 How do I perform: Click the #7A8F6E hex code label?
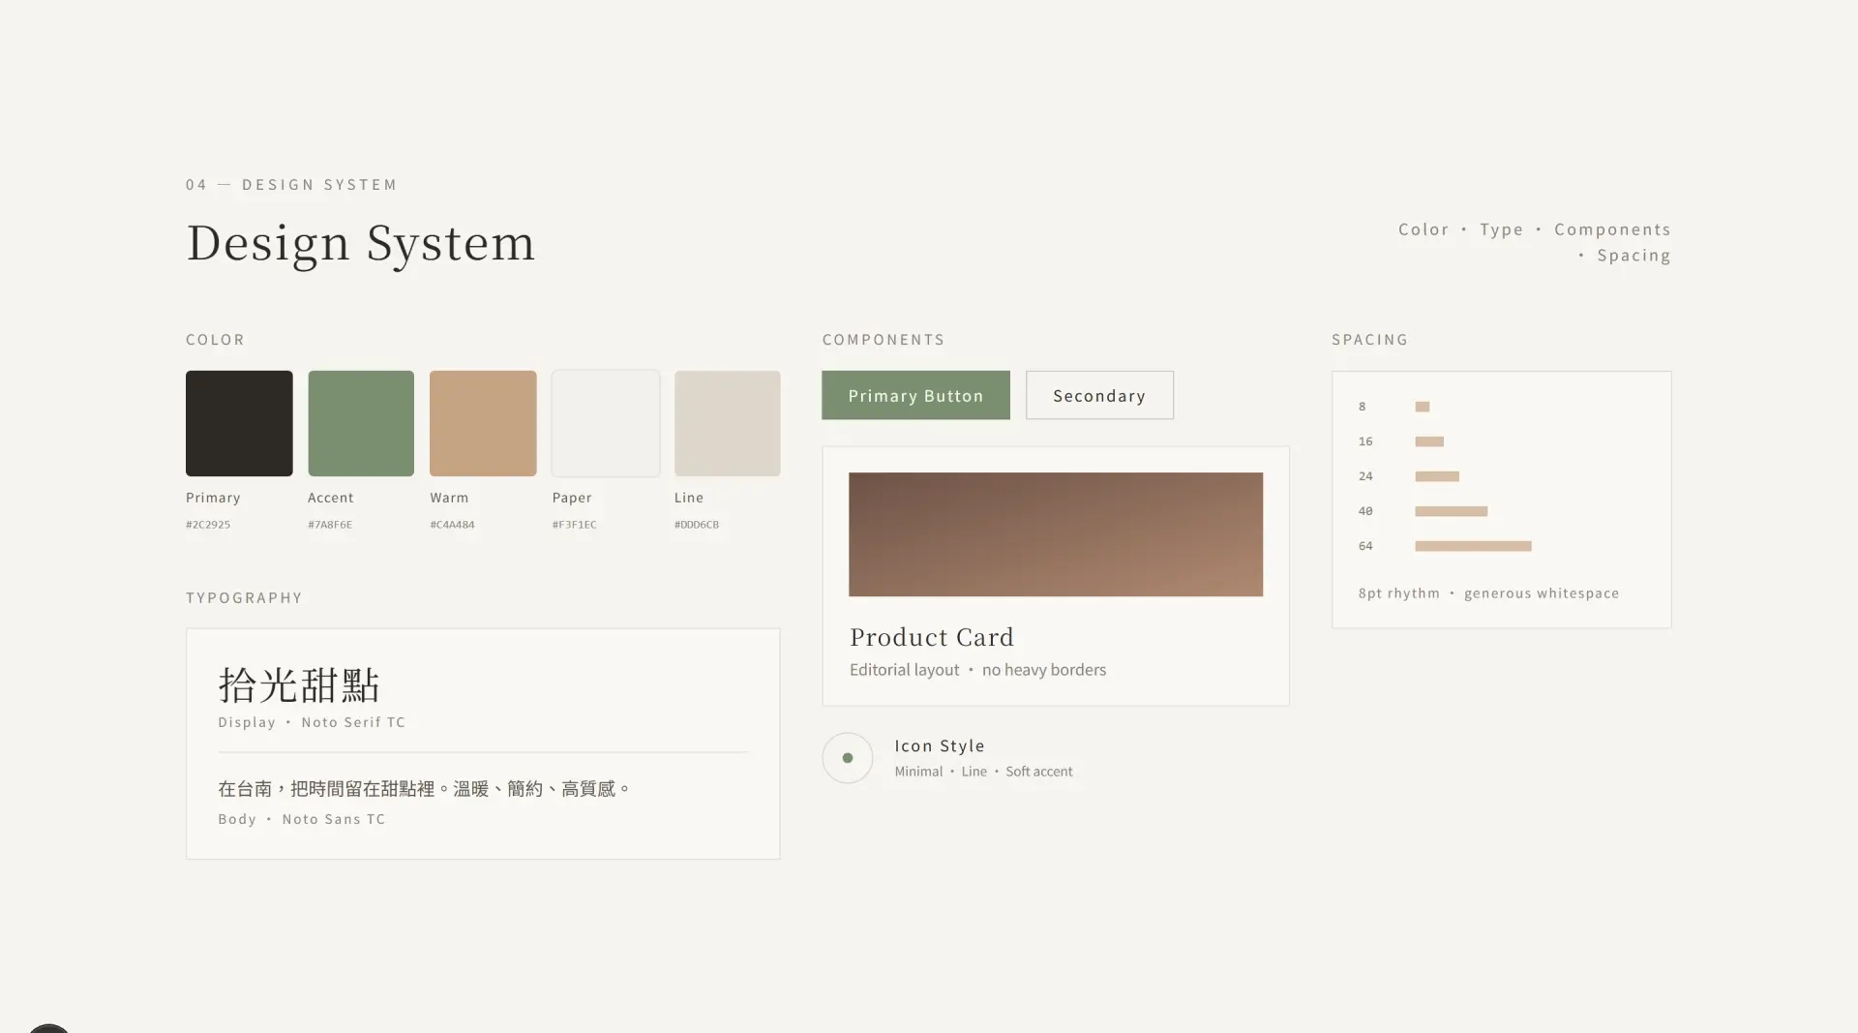(330, 525)
